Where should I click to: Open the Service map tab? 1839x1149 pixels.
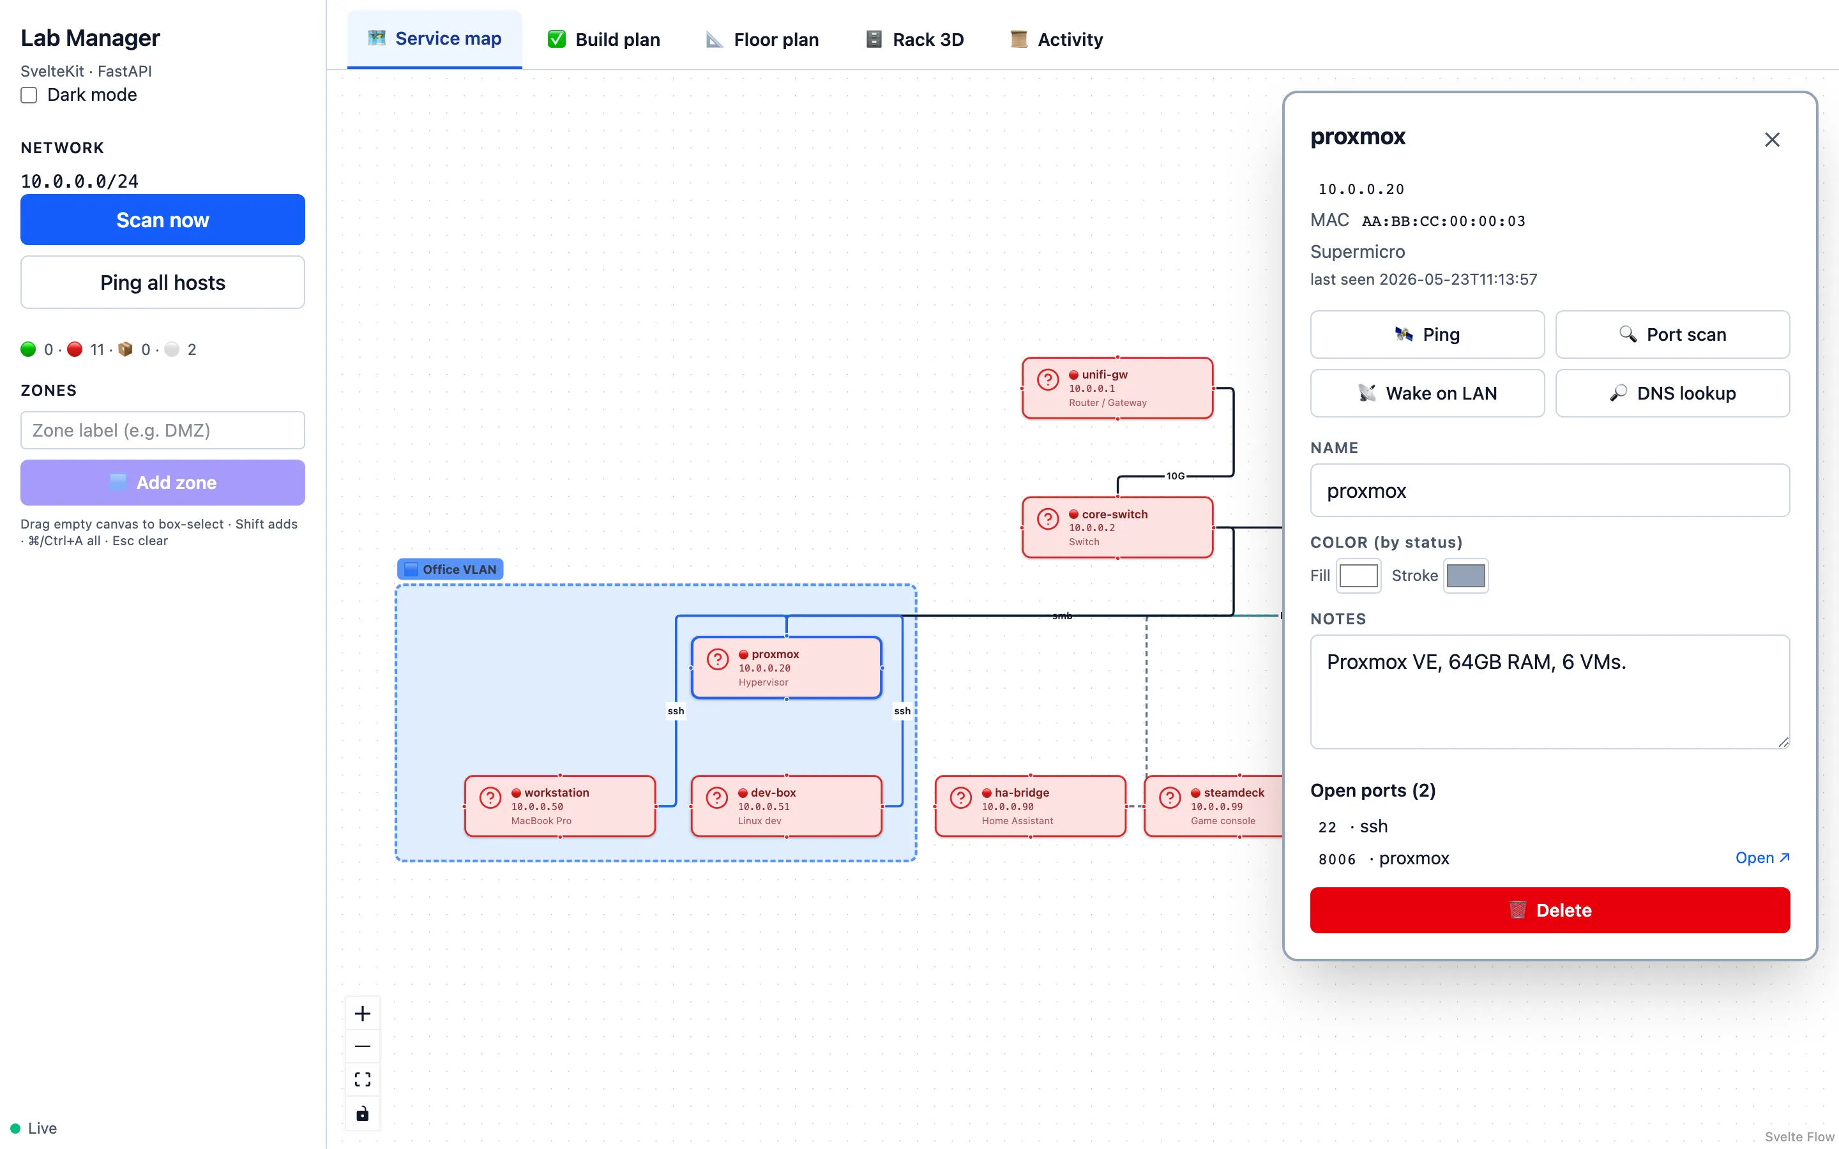click(435, 39)
